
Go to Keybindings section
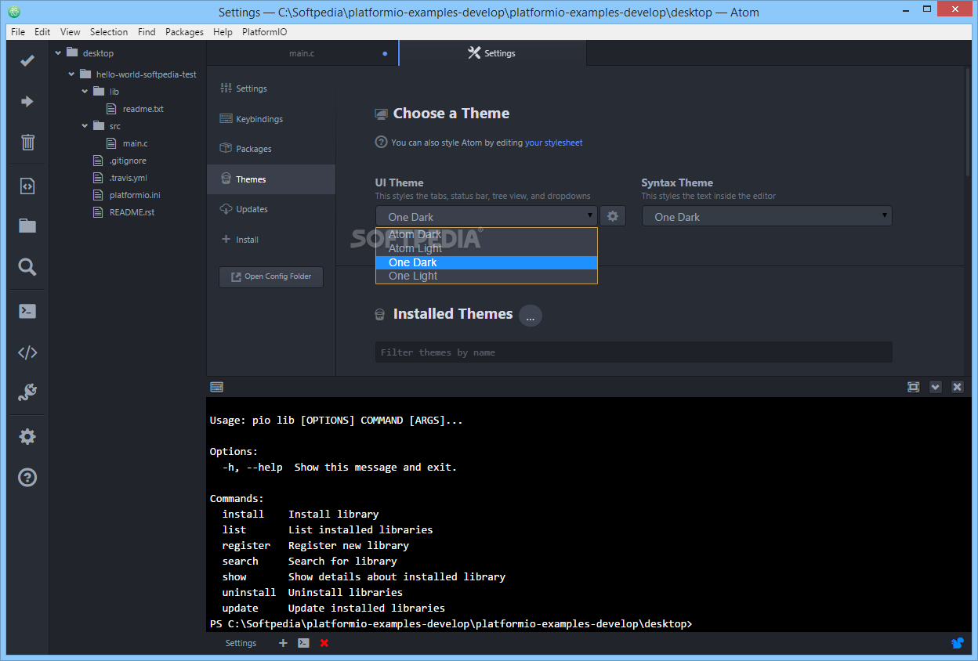tap(271, 119)
